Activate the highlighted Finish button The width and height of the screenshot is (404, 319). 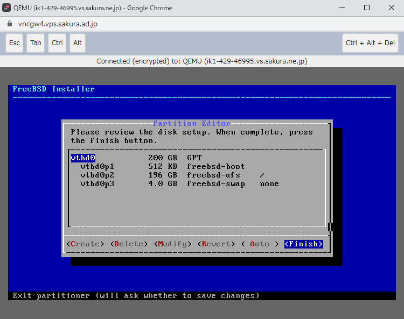(303, 244)
